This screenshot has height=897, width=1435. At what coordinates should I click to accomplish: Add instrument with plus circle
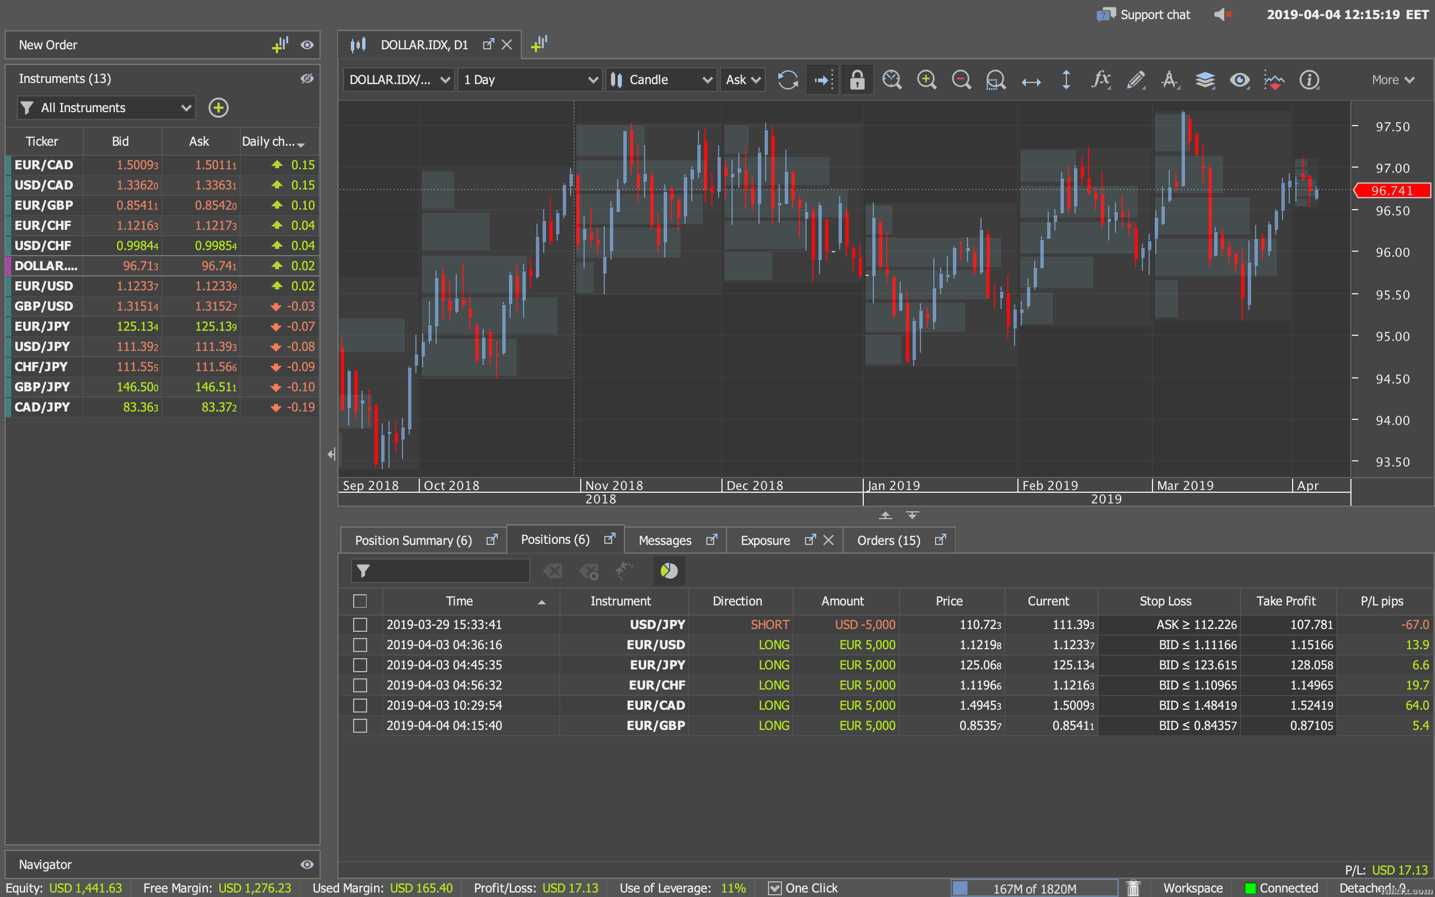click(218, 108)
